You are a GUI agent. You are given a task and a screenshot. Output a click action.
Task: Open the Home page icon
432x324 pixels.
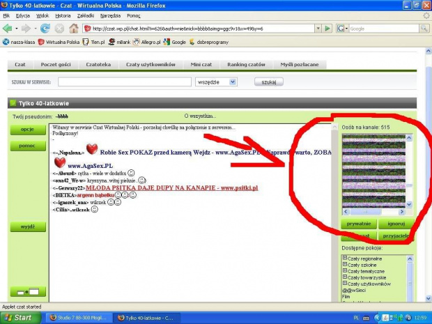point(73,29)
